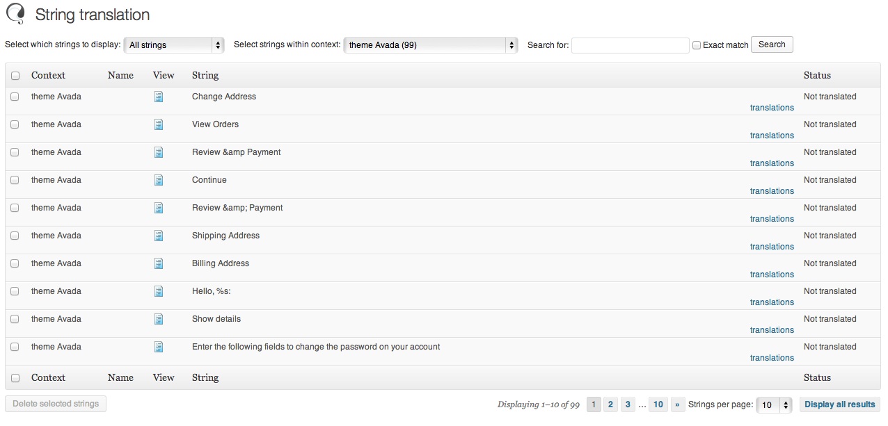Click 'theme Avada' context in Continue row
This screenshot has height=426, width=888.
(x=56, y=180)
